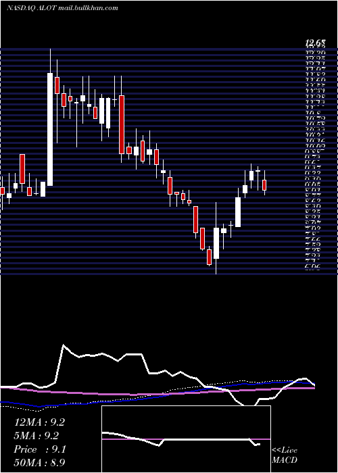Click the Price : 9.1 value
338x473 pixels.
(x=40, y=449)
